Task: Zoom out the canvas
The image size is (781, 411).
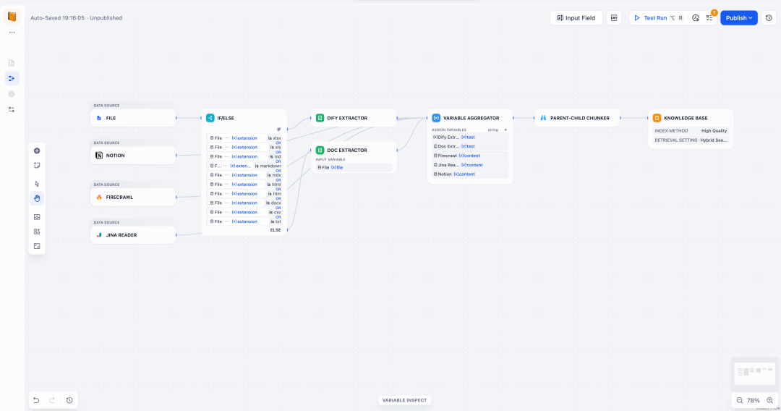Action: point(740,401)
